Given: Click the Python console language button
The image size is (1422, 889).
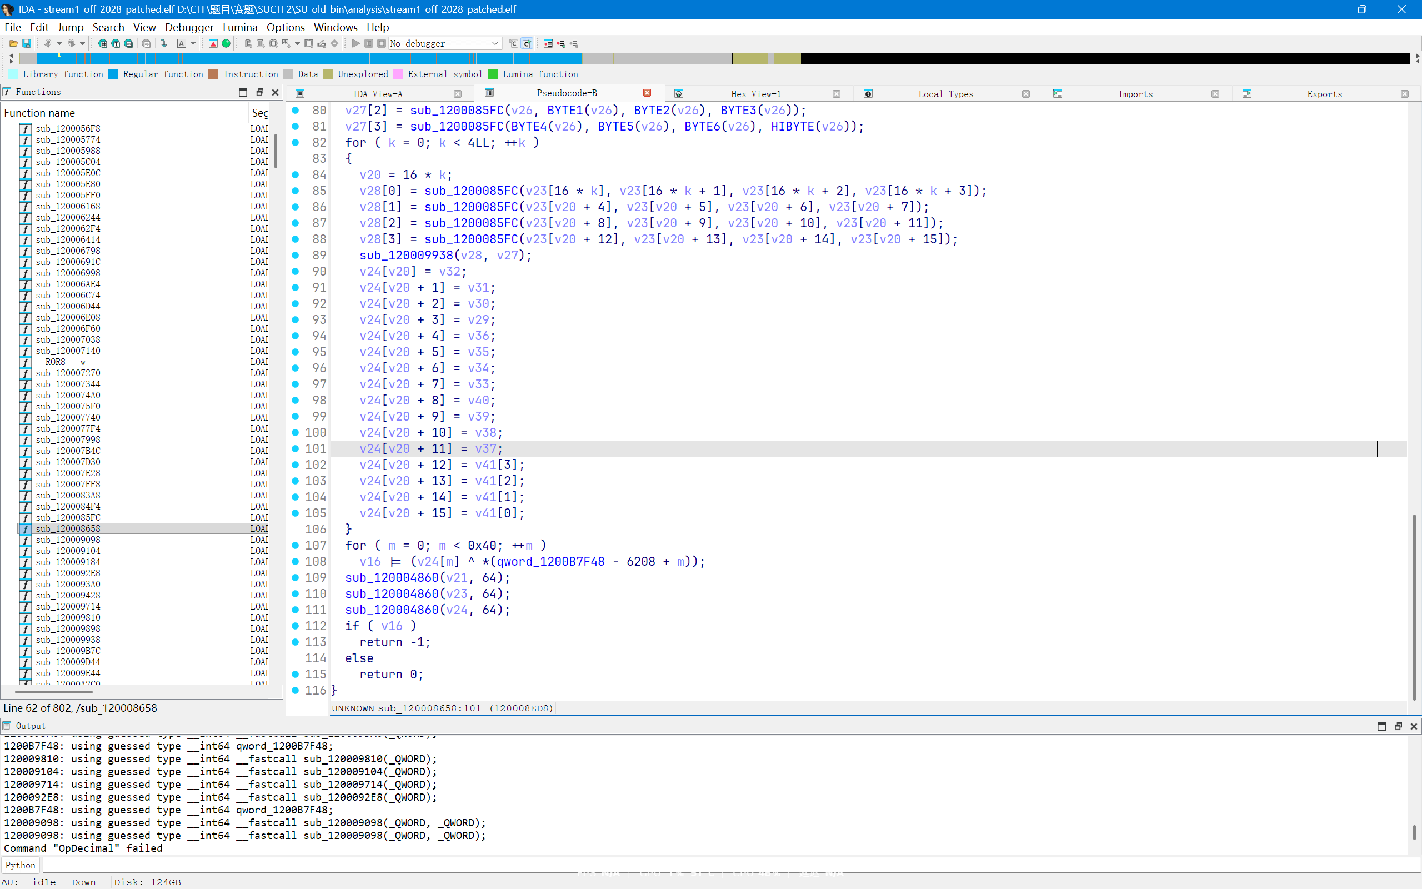Looking at the screenshot, I should [x=20, y=865].
